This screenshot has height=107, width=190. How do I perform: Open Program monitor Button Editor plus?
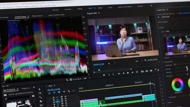[x=158, y=70]
